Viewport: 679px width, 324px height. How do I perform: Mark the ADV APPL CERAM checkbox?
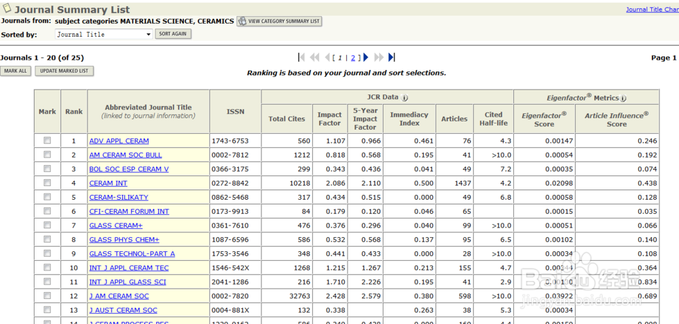[x=48, y=141]
